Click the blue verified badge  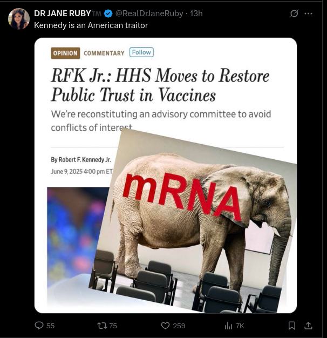[x=108, y=13]
